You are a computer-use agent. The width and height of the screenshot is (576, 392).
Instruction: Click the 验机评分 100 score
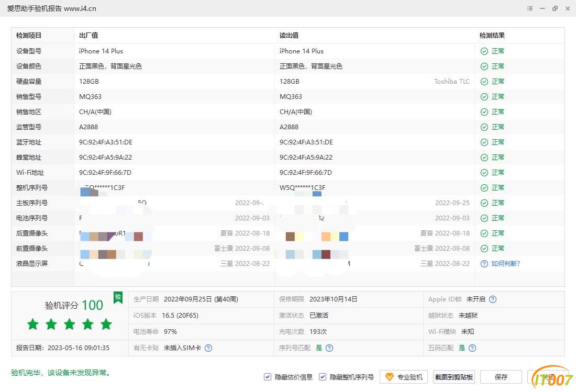[74, 305]
